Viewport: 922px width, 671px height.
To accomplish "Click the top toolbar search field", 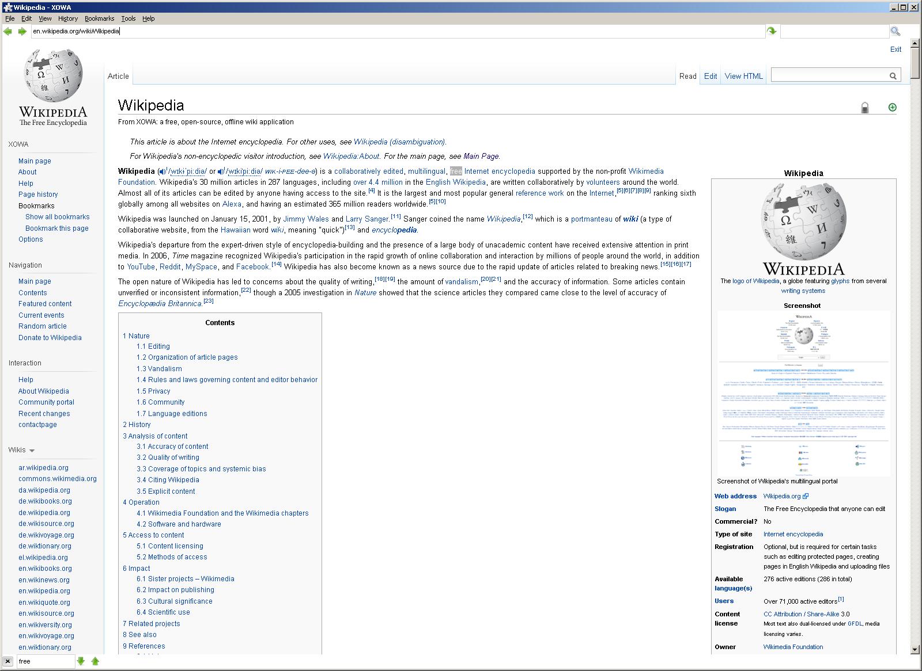I will point(834,31).
